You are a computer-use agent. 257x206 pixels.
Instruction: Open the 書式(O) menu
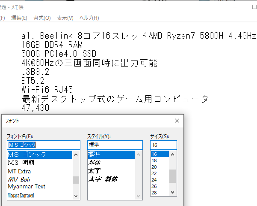[x=42, y=18]
